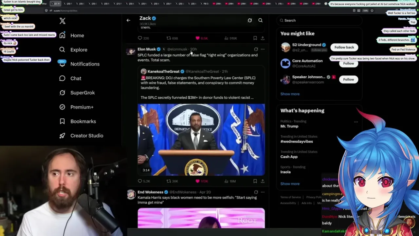
Task: Toggle like heart on Elon Musk post
Action: [197, 181]
